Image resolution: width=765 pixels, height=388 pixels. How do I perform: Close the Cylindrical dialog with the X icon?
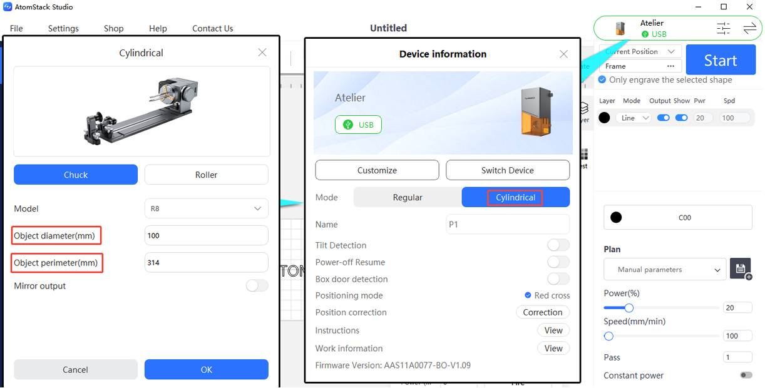262,53
